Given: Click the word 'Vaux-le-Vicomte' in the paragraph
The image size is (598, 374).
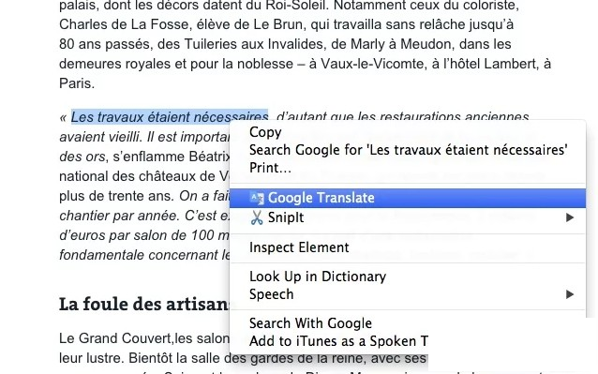Looking at the screenshot, I should click(x=372, y=64).
